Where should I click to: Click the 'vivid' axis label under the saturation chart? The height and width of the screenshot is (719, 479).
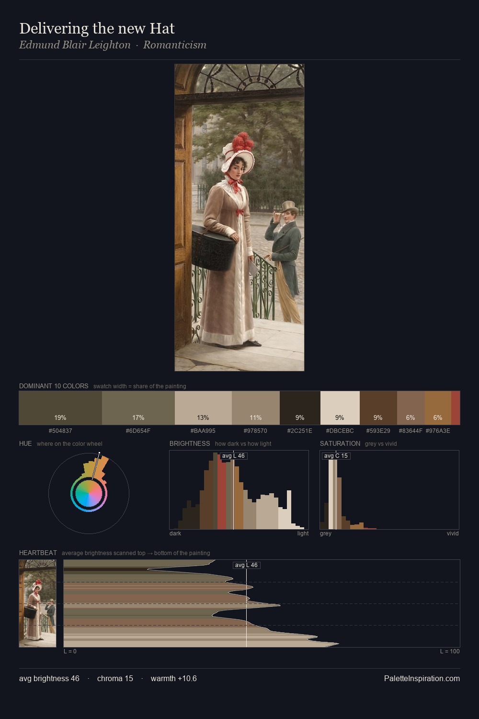coord(453,533)
